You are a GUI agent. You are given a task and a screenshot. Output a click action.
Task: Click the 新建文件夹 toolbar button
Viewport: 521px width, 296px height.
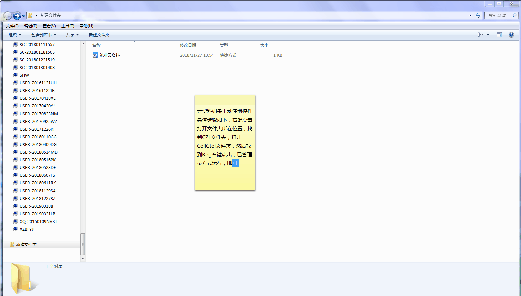point(99,35)
